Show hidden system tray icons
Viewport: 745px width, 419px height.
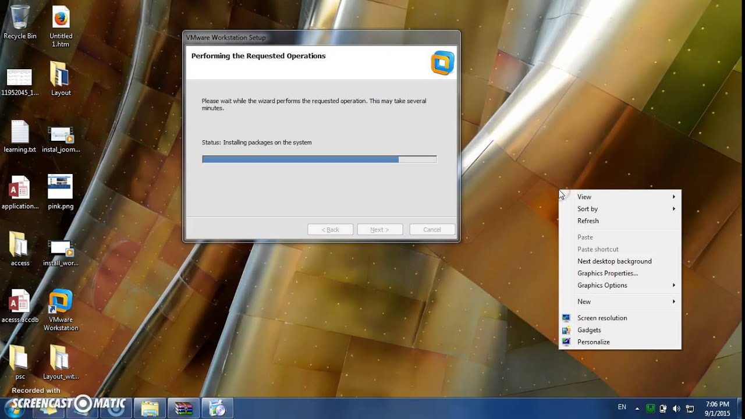[x=637, y=409]
